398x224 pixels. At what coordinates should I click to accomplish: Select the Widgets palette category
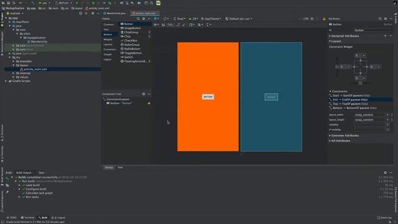click(x=108, y=39)
